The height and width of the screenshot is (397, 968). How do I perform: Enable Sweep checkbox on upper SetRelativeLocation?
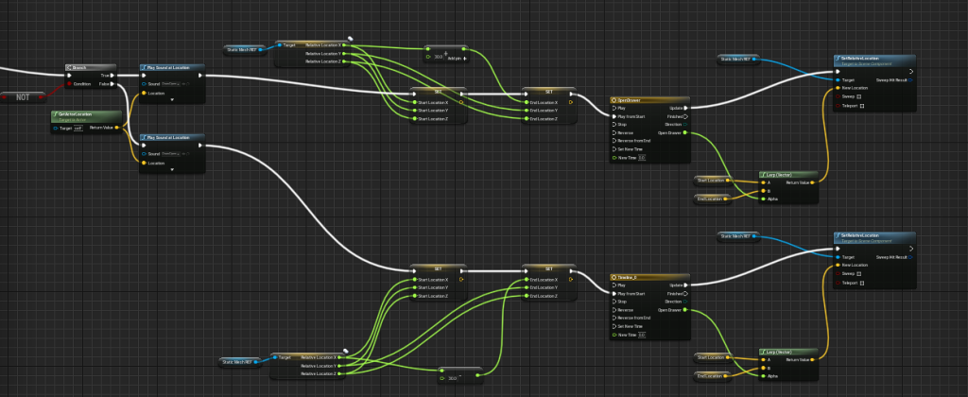858,96
